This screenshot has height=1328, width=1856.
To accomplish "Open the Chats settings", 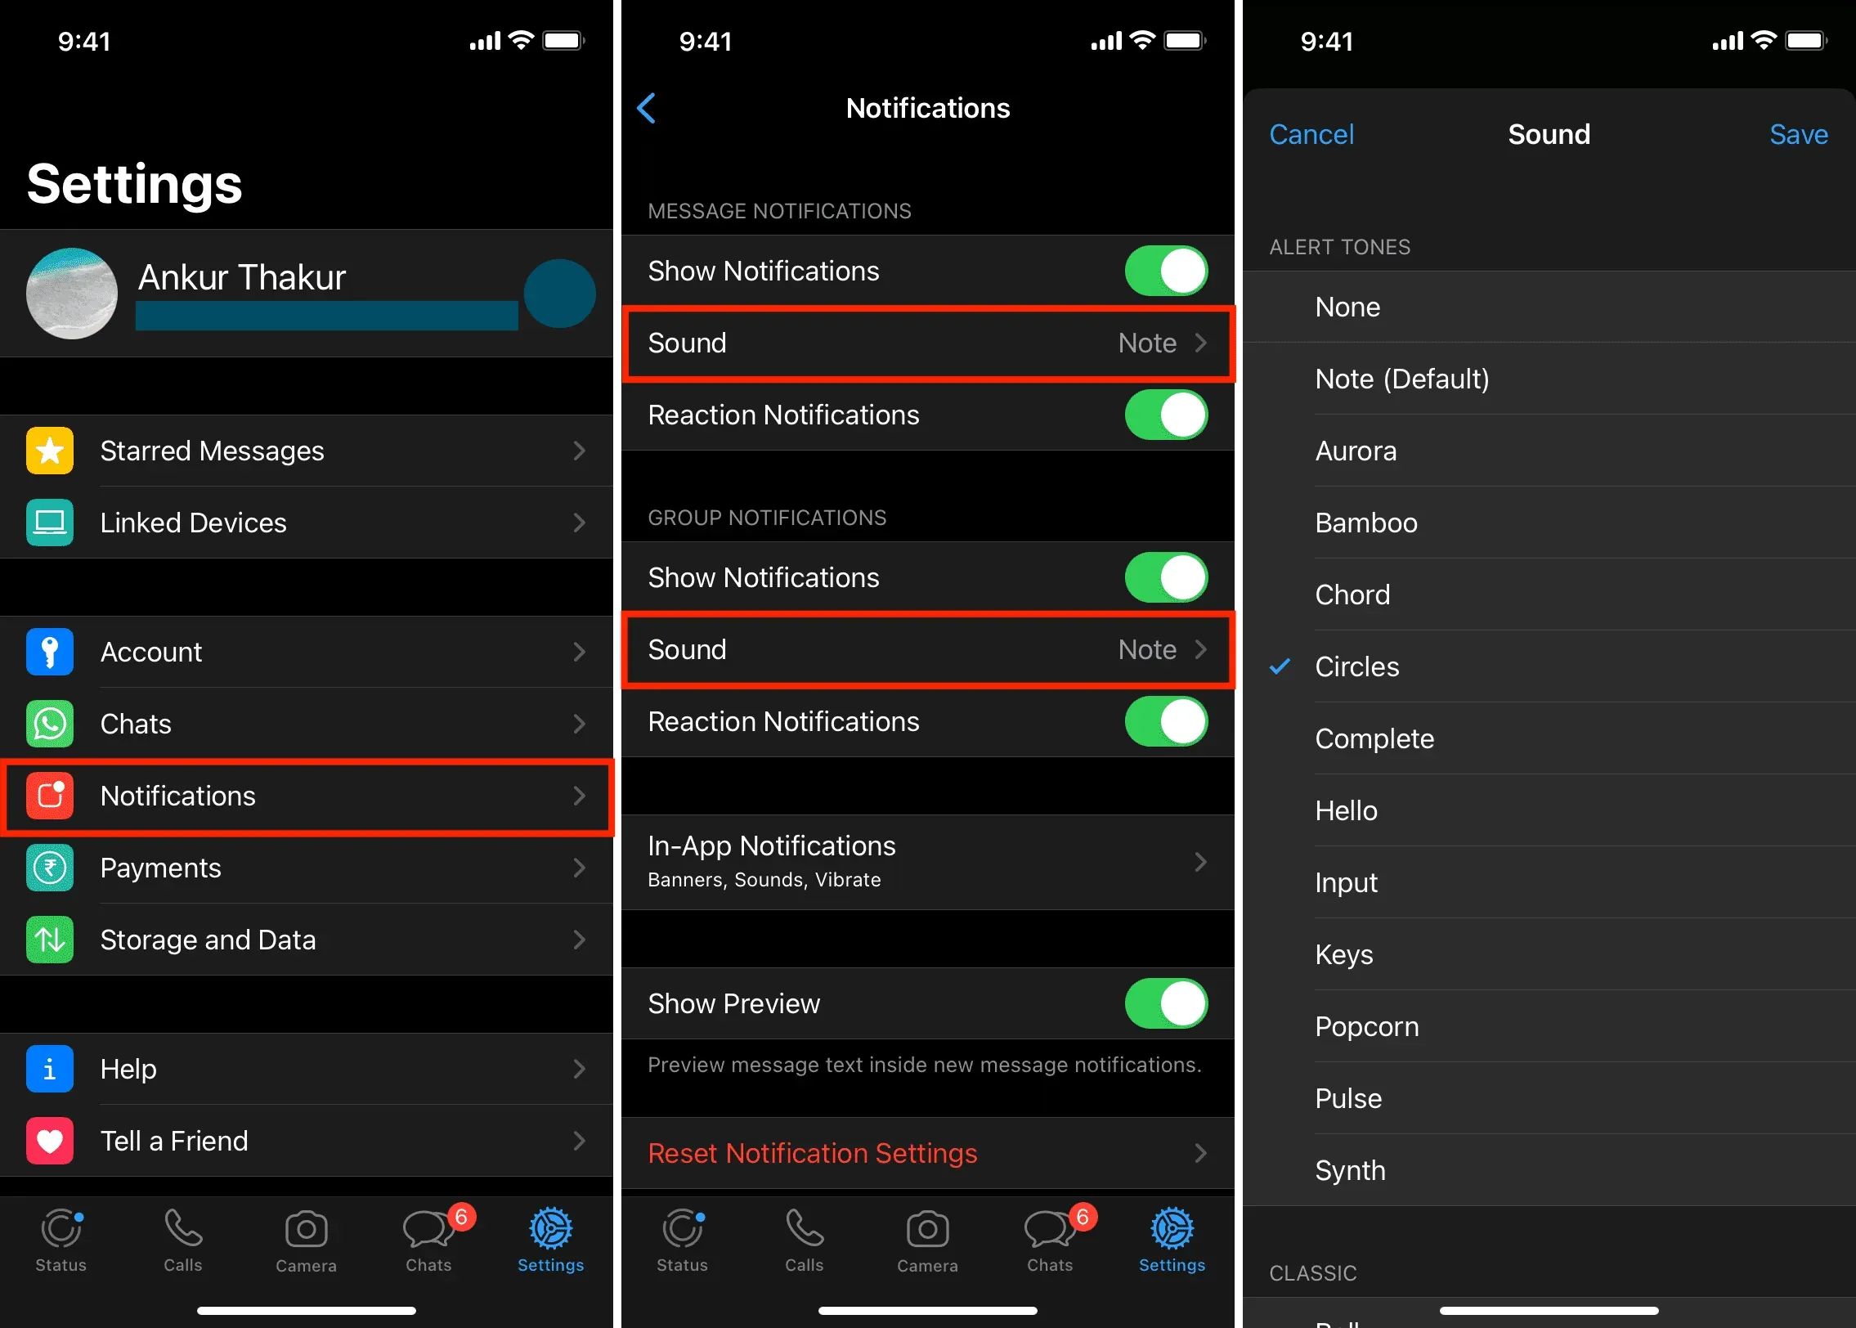I will click(x=307, y=723).
